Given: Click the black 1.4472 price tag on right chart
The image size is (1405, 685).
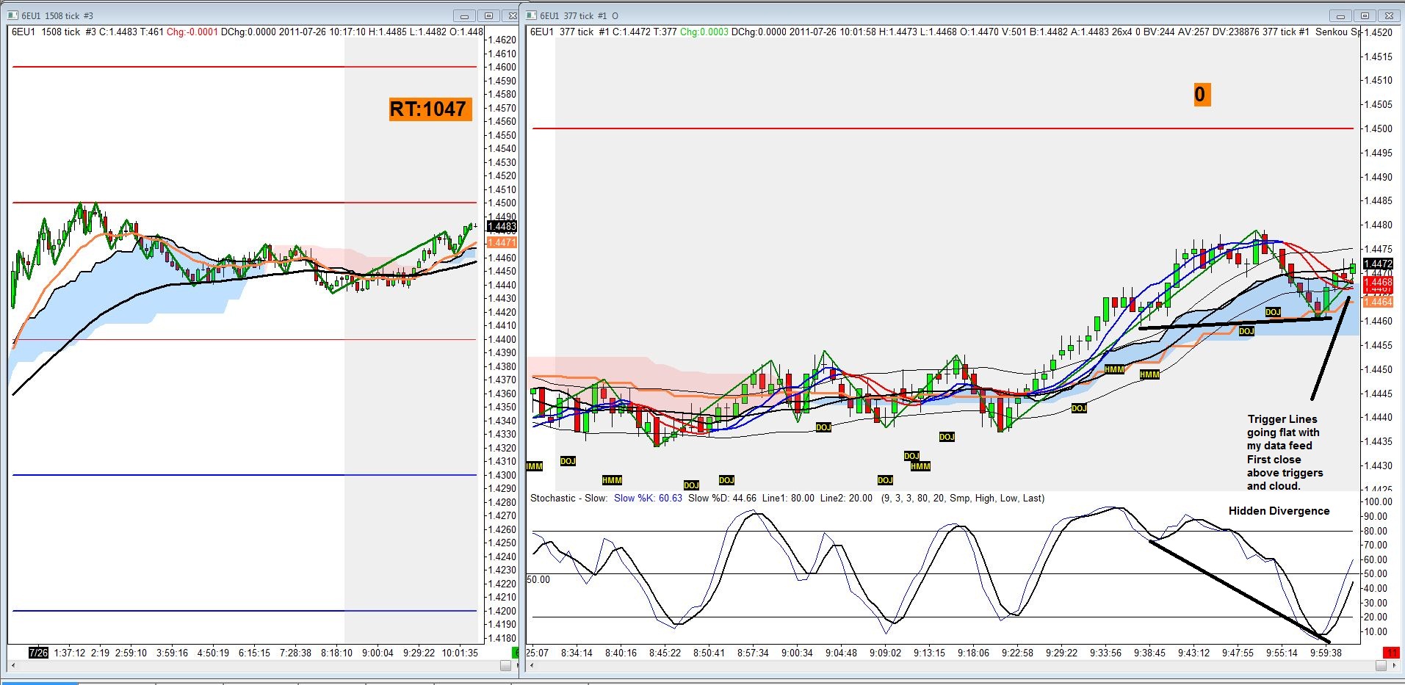Looking at the screenshot, I should tap(1378, 264).
